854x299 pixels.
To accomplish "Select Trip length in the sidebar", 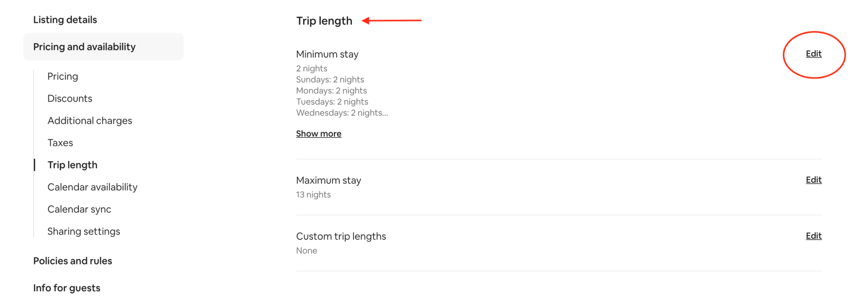I will click(73, 164).
